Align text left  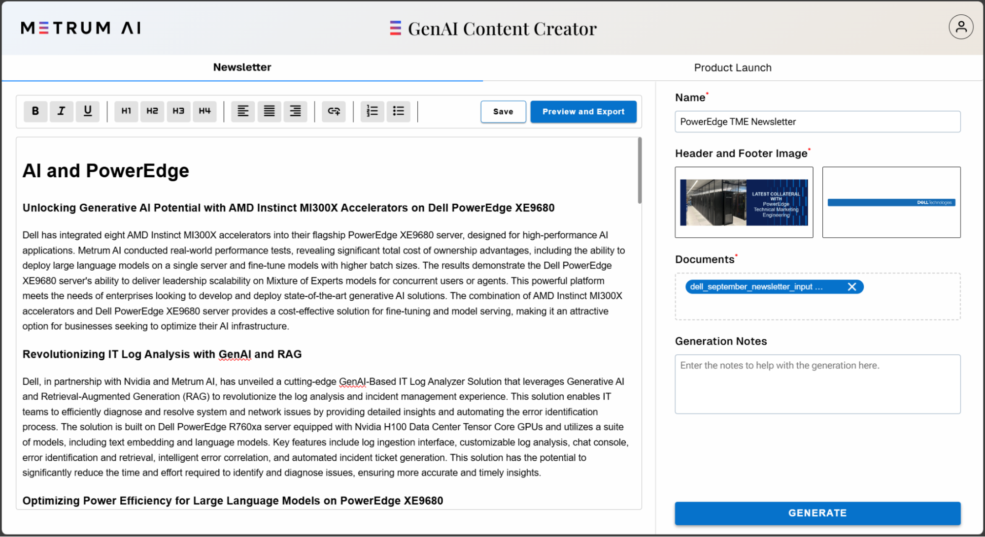(243, 111)
